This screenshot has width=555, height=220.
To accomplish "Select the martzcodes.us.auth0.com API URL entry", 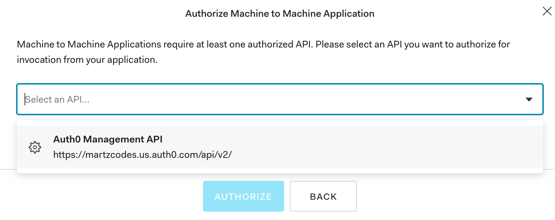I will coord(142,154).
